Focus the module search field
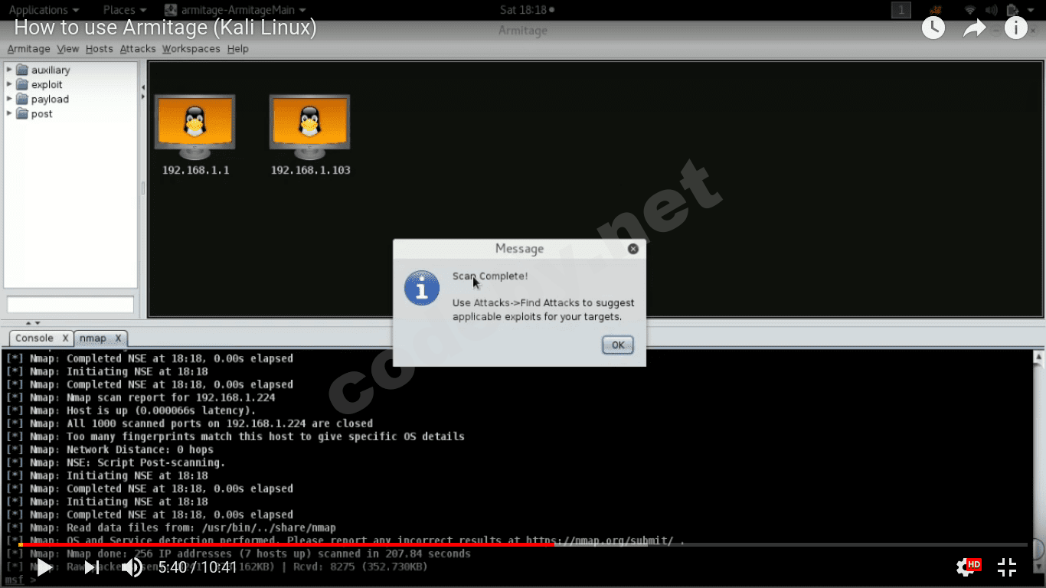This screenshot has width=1046, height=588. pos(70,305)
